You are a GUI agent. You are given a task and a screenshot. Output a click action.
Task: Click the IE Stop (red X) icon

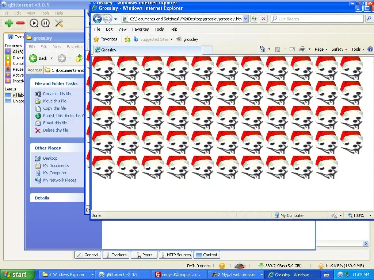264,19
